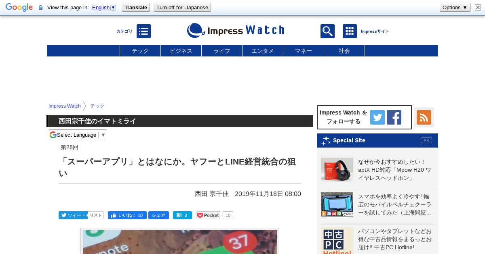Go to テック breadcrumb link
The width and height of the screenshot is (485, 254).
(97, 106)
